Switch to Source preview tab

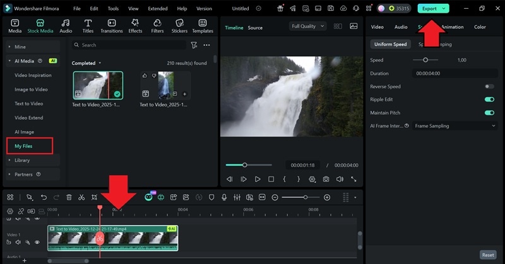pos(255,28)
